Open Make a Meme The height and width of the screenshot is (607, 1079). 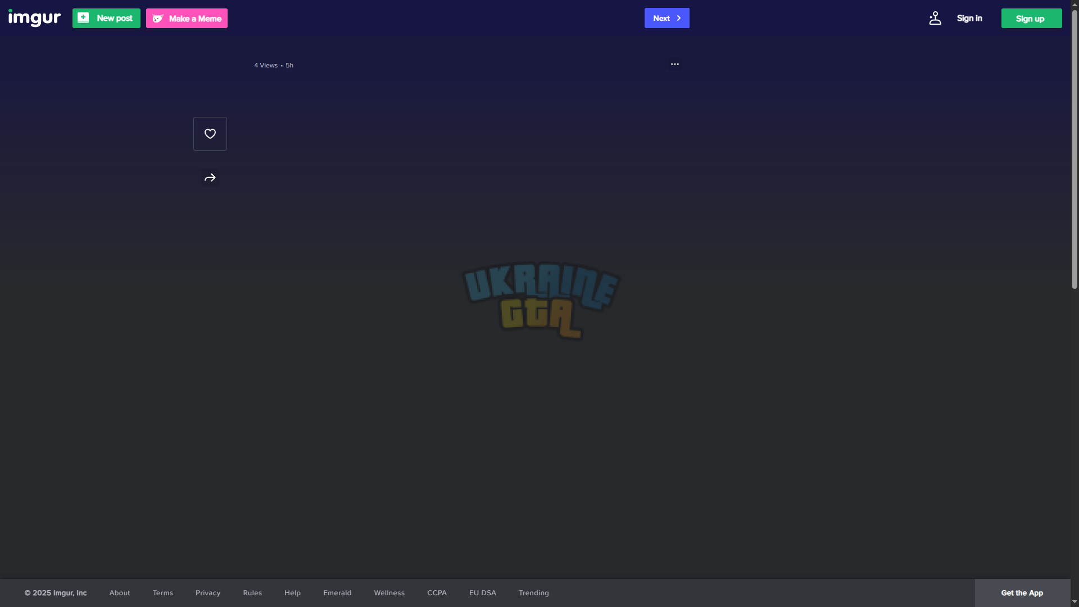(x=187, y=18)
